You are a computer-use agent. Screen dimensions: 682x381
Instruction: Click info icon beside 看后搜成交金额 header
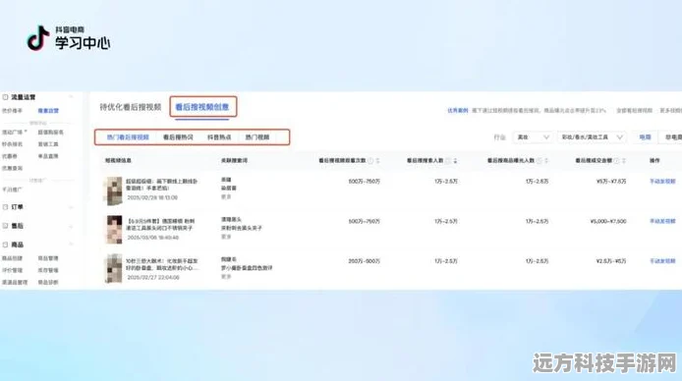pyautogui.click(x=616, y=161)
